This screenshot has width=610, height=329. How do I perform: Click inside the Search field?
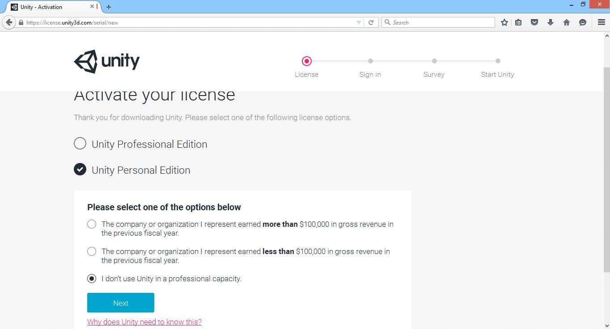point(429,22)
